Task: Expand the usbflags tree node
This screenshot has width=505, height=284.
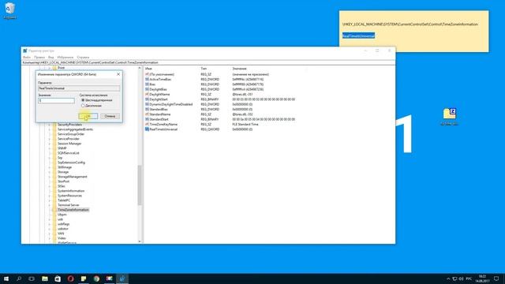Action: click(x=49, y=224)
